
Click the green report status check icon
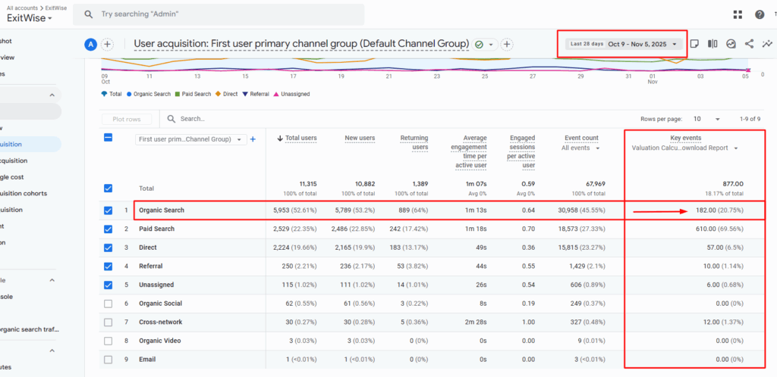click(479, 45)
